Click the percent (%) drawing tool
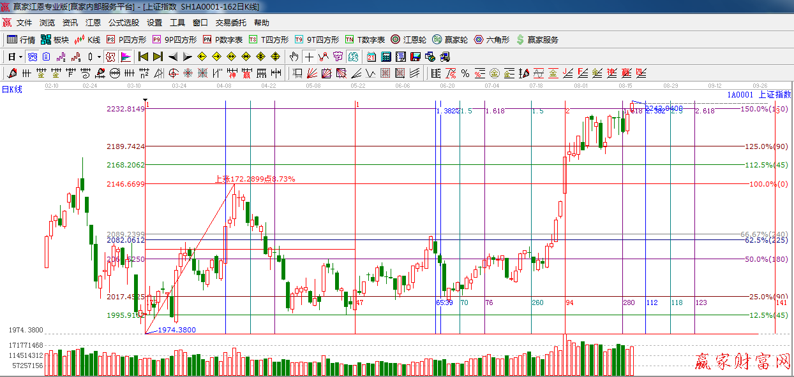Screen dimensions: 794x377 [x=465, y=73]
